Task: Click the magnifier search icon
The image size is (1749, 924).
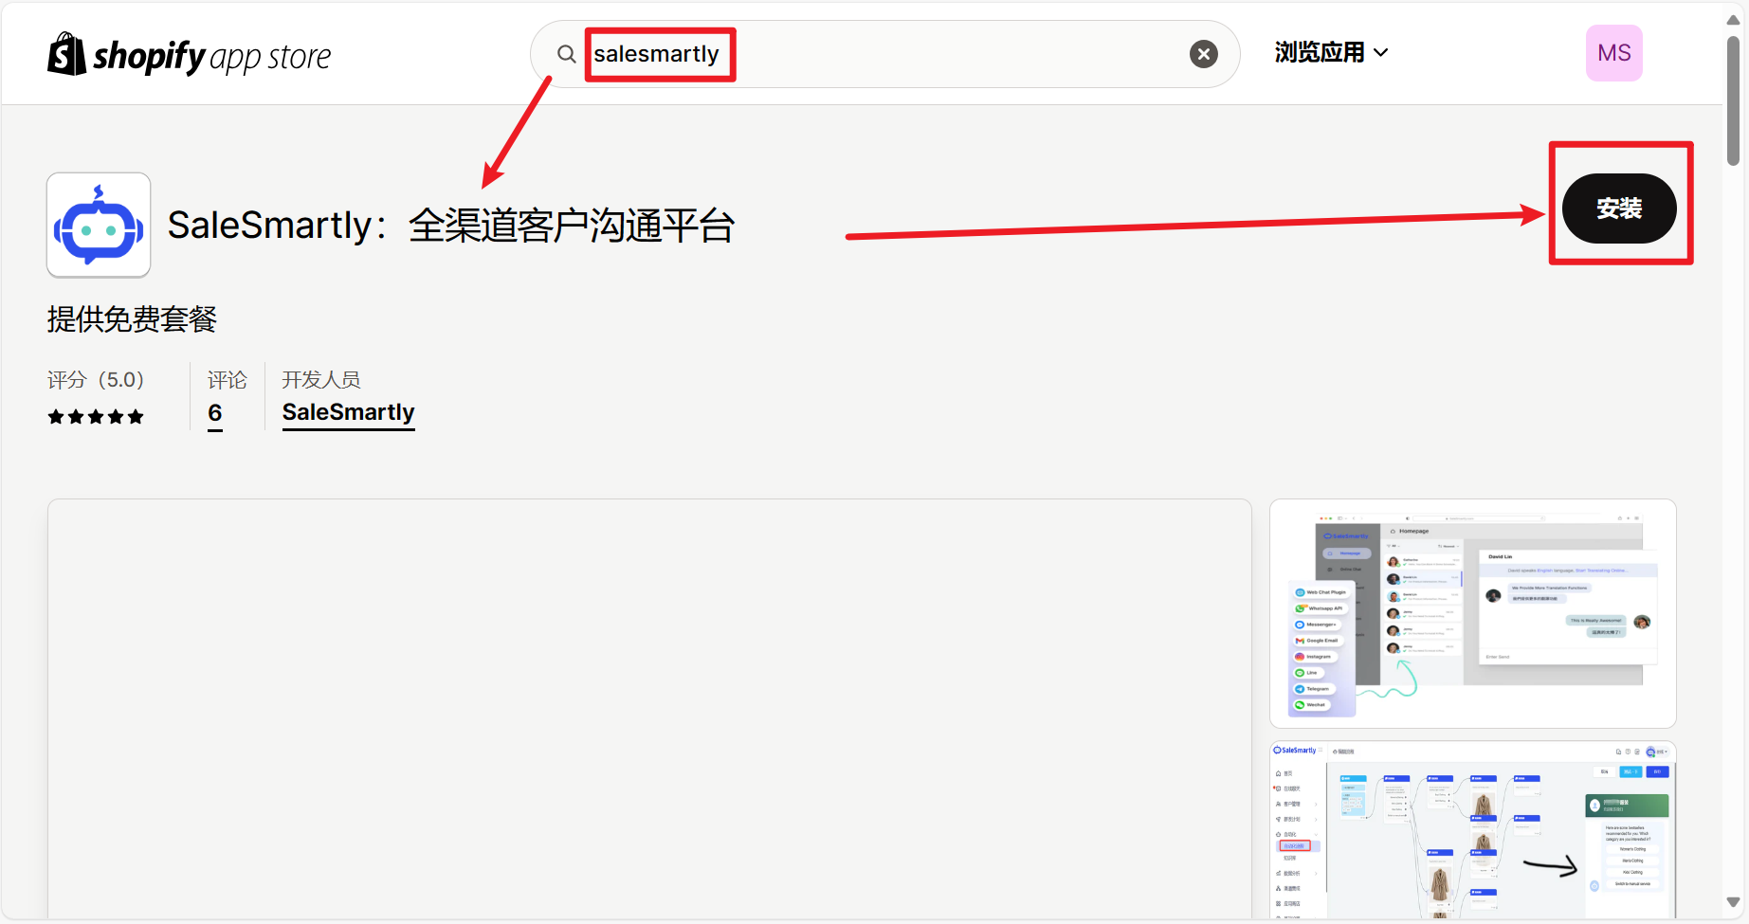Action: 566,54
